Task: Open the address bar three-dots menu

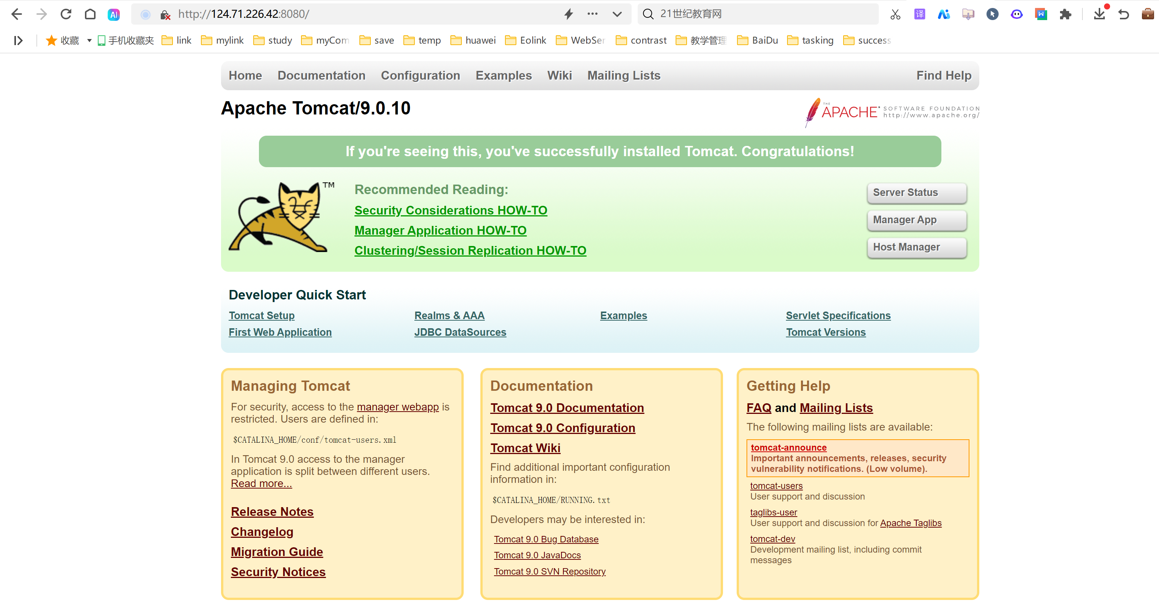Action: pyautogui.click(x=593, y=14)
